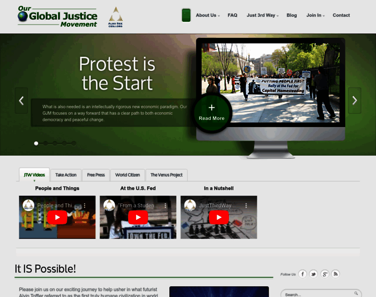Open the Google Plus follow icon
This screenshot has height=297, width=376.
pyautogui.click(x=325, y=274)
